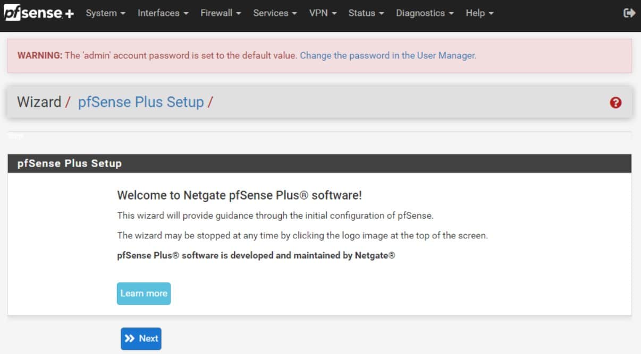Open the Interfaces menu
641x354 pixels.
click(158, 13)
